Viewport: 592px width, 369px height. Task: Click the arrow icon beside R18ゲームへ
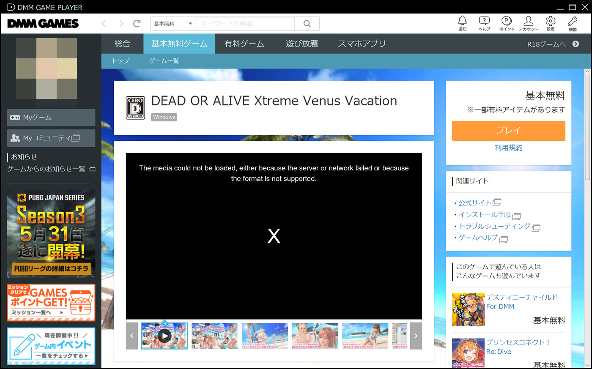click(576, 44)
